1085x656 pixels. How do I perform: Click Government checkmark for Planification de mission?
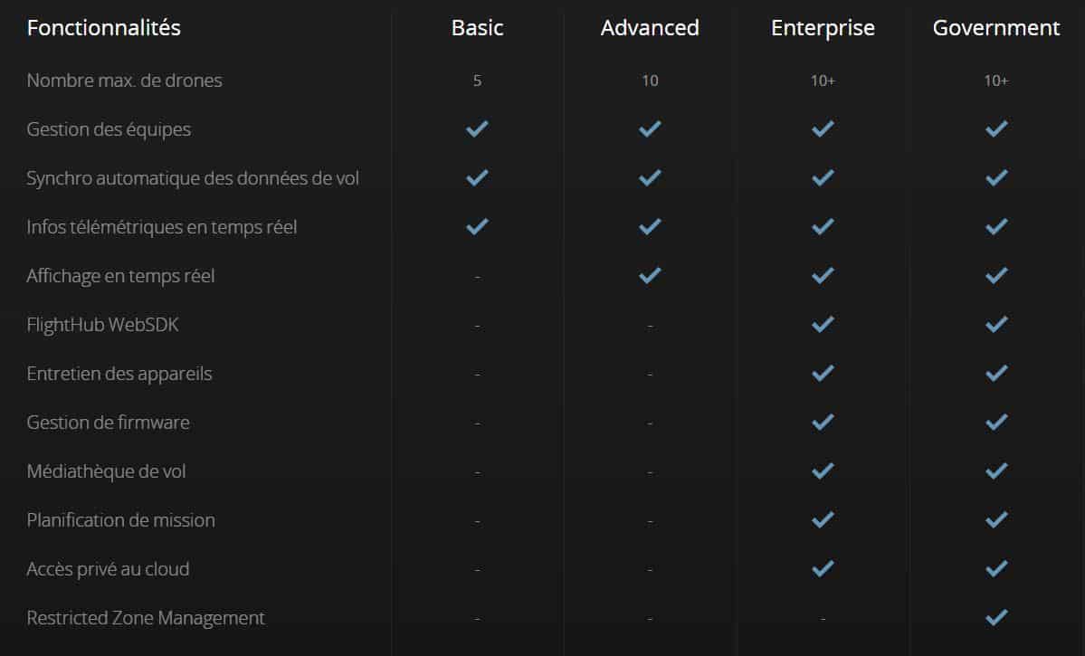pyautogui.click(x=996, y=520)
